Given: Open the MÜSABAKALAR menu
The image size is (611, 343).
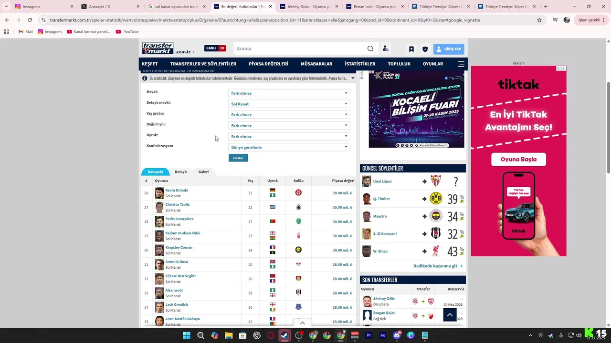Looking at the screenshot, I should 316,64.
